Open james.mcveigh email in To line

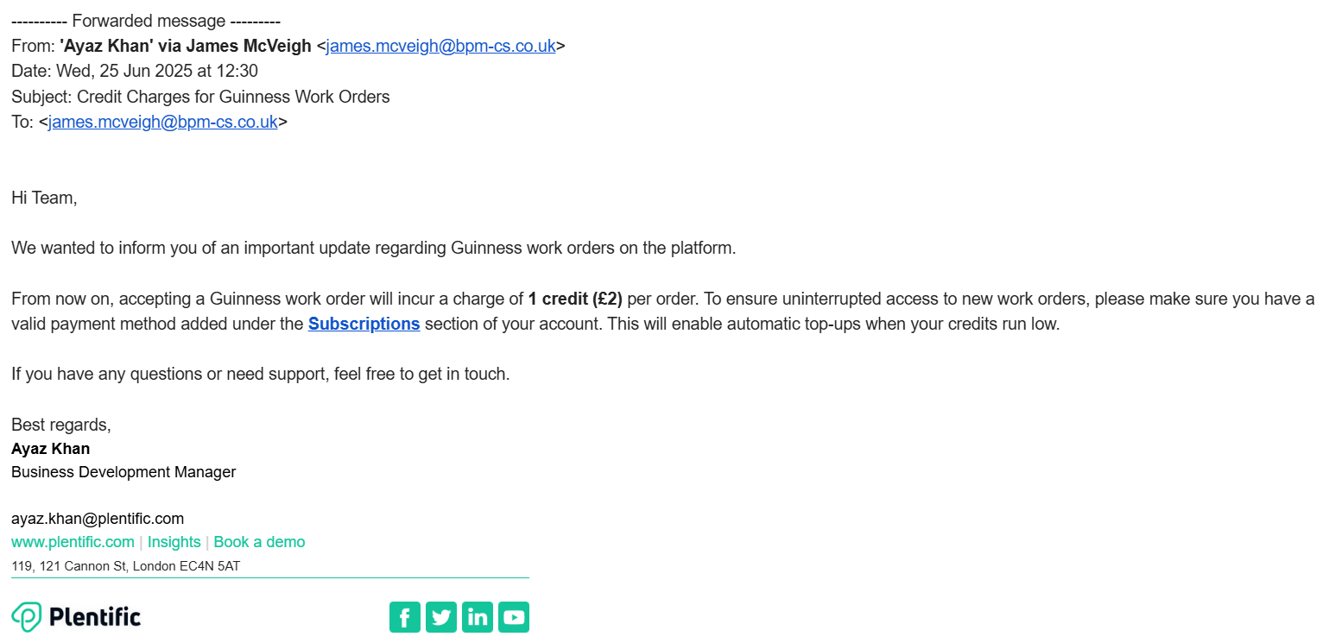(163, 122)
